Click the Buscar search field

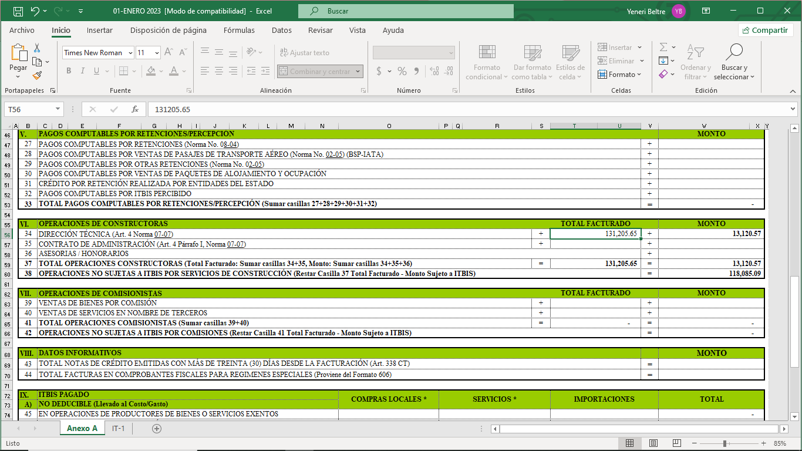click(406, 11)
